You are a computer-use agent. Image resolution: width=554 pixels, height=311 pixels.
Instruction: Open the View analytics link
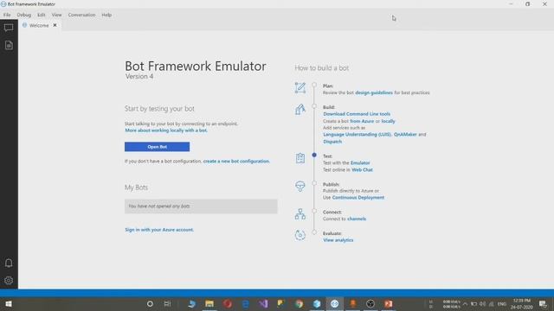coord(338,240)
